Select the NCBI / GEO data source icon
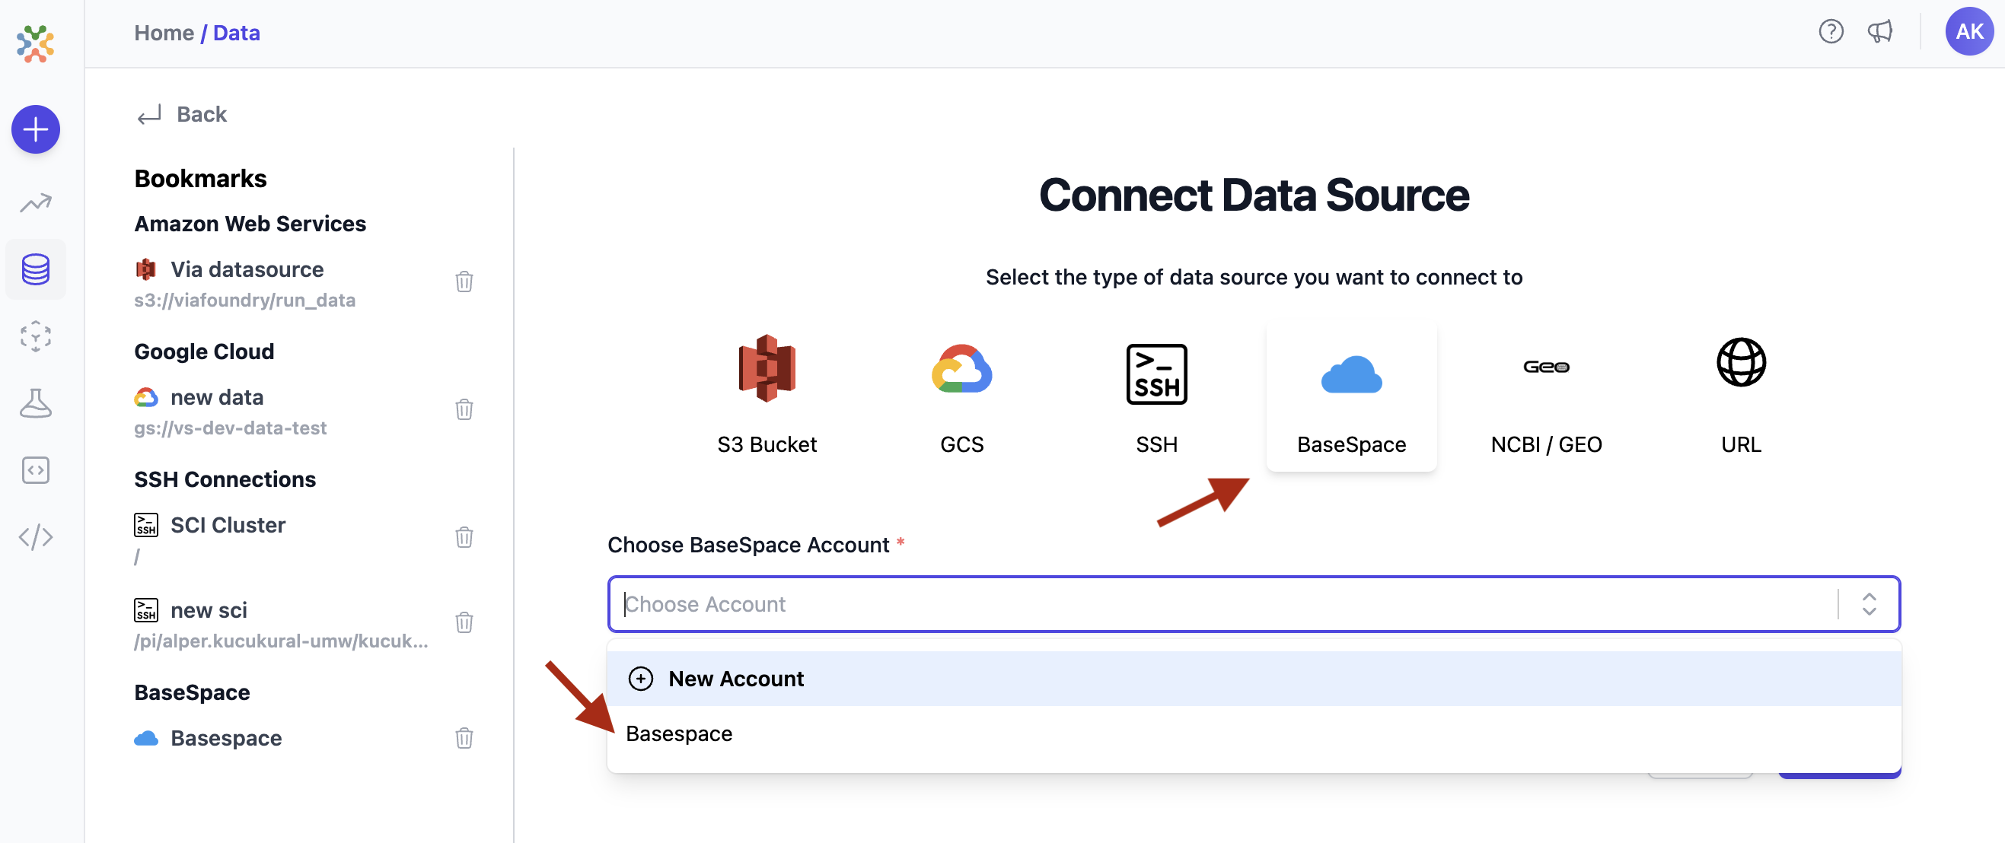2005x843 pixels. [1546, 366]
